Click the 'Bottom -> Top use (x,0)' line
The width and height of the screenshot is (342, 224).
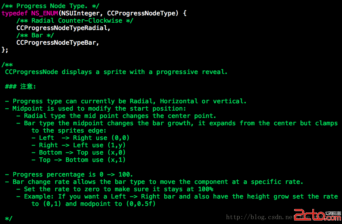point(79,152)
